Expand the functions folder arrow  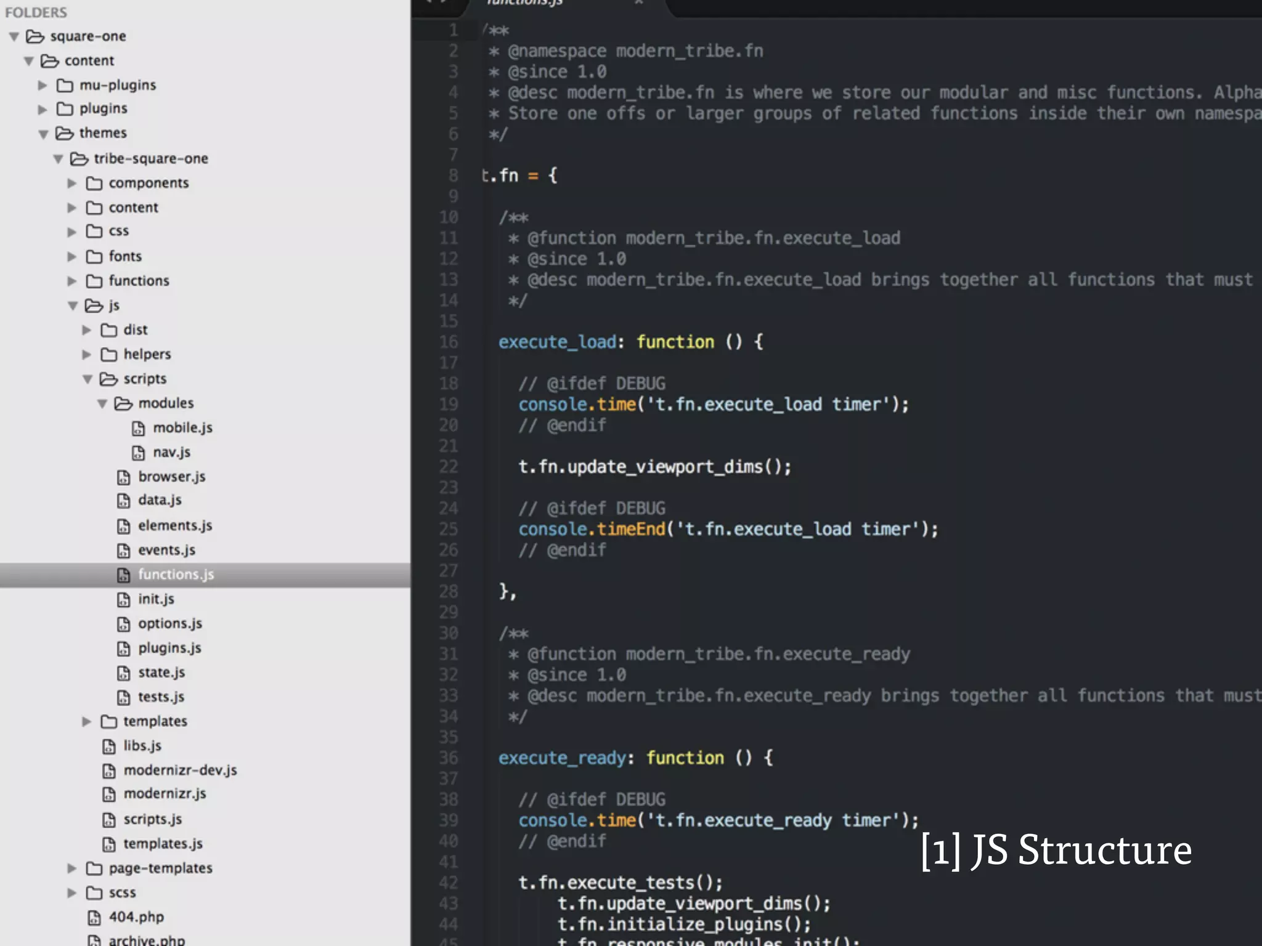point(72,281)
